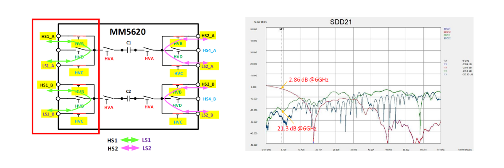The height and width of the screenshot is (168, 504).
Task: Select the LS1_B port label
Action: tap(48, 114)
